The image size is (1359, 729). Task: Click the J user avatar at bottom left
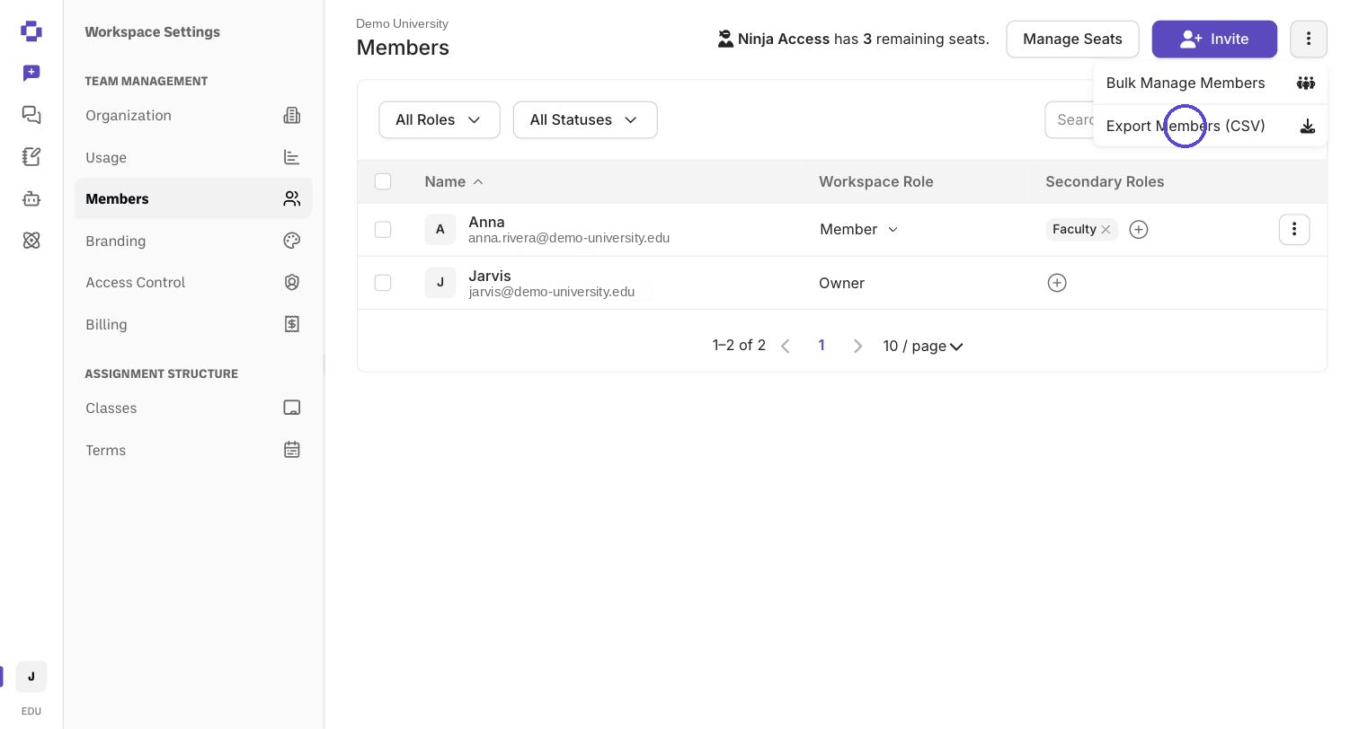pyautogui.click(x=31, y=677)
